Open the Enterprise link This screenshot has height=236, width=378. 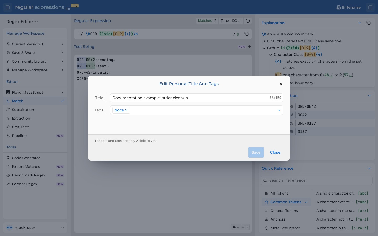coord(349,7)
